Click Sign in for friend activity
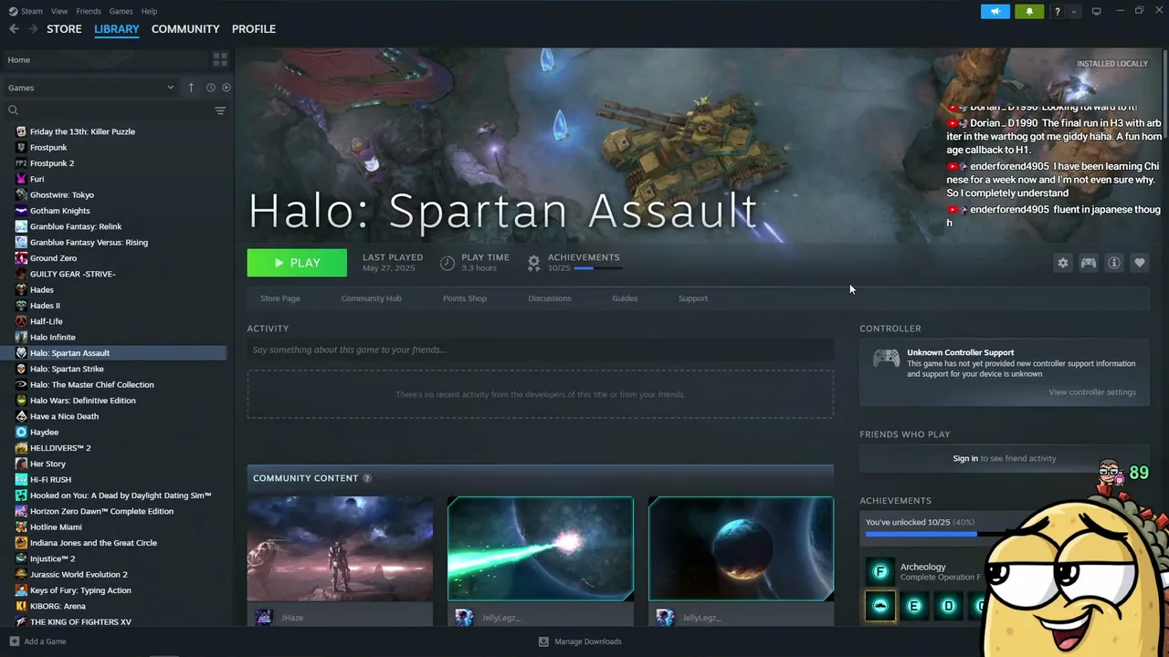 tap(965, 458)
